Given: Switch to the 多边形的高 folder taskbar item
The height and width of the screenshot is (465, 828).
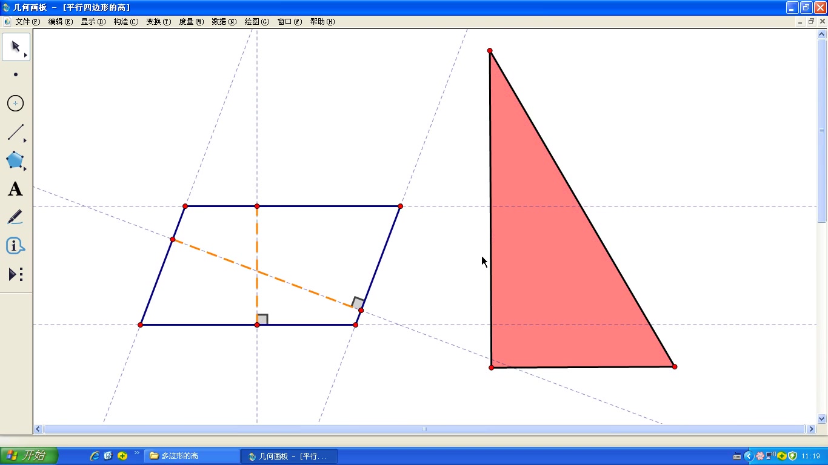Looking at the screenshot, I should [x=192, y=456].
